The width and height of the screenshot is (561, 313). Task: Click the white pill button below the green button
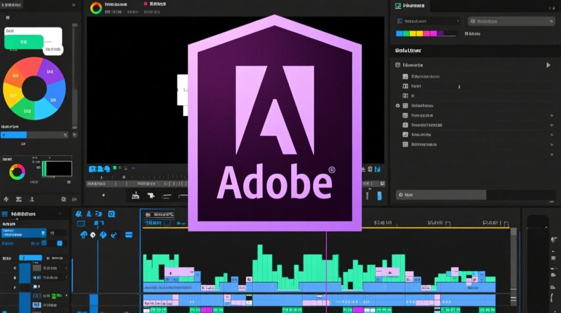[x=53, y=50]
